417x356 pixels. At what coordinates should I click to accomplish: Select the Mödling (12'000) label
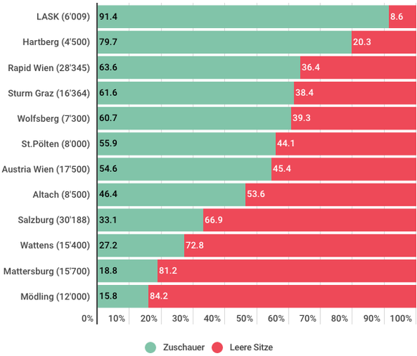click(55, 297)
